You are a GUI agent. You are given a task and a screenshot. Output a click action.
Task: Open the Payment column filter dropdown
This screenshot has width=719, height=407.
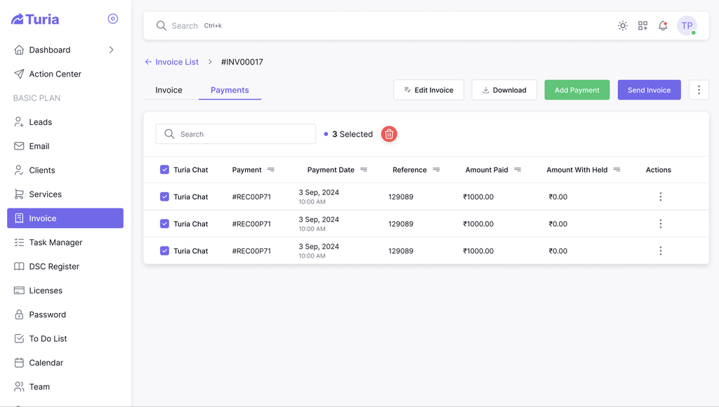[x=271, y=169]
